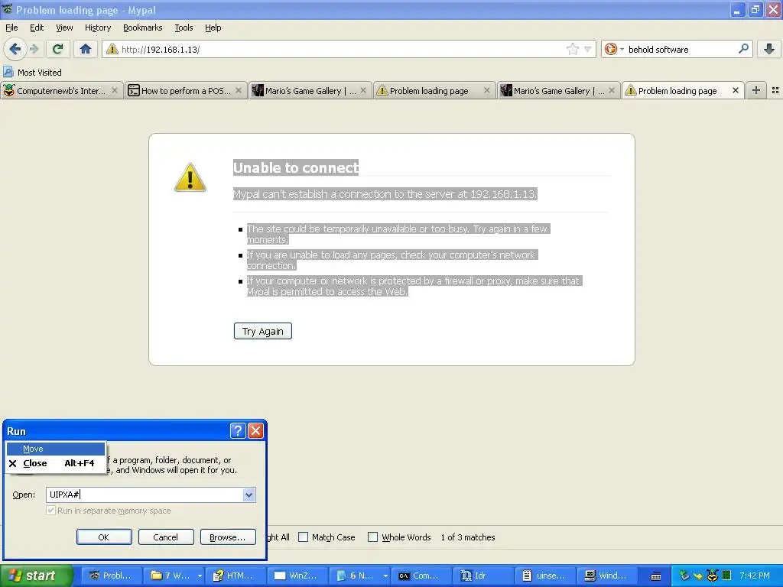Switch to WinZ... taskbar item
The image size is (783, 587).
point(297,576)
